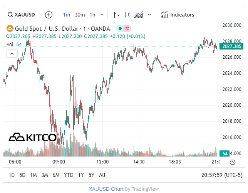Click the 20:57:59 (UTC-5) timezone clock
Viewport: 248px width, 193px height.
coord(222,175)
